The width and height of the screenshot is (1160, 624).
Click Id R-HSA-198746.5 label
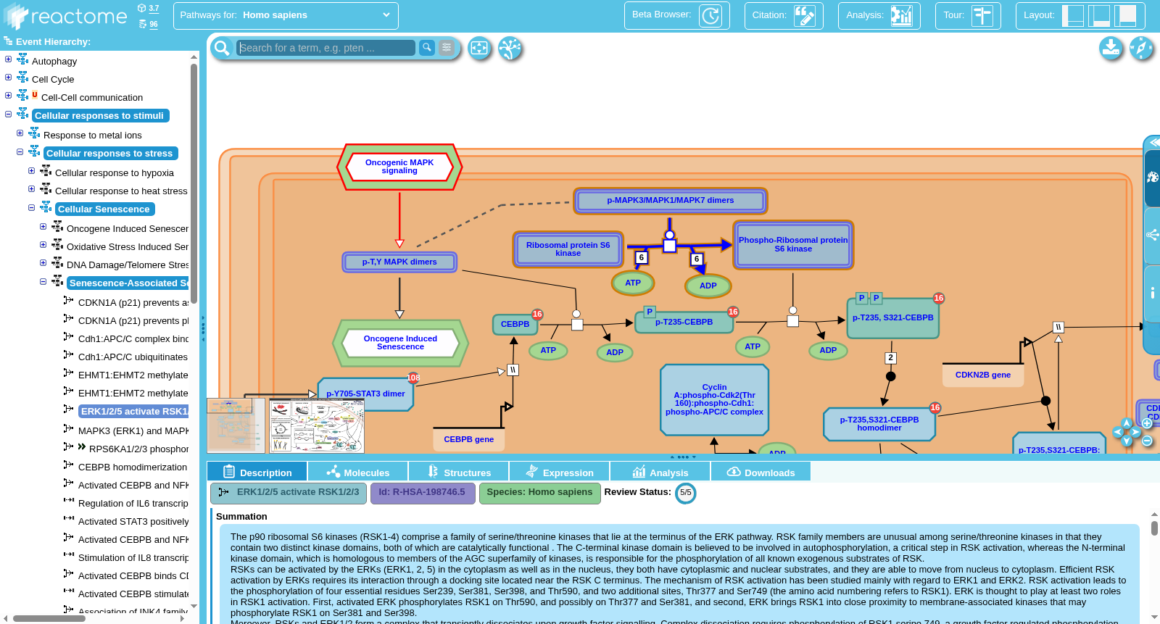click(x=423, y=494)
